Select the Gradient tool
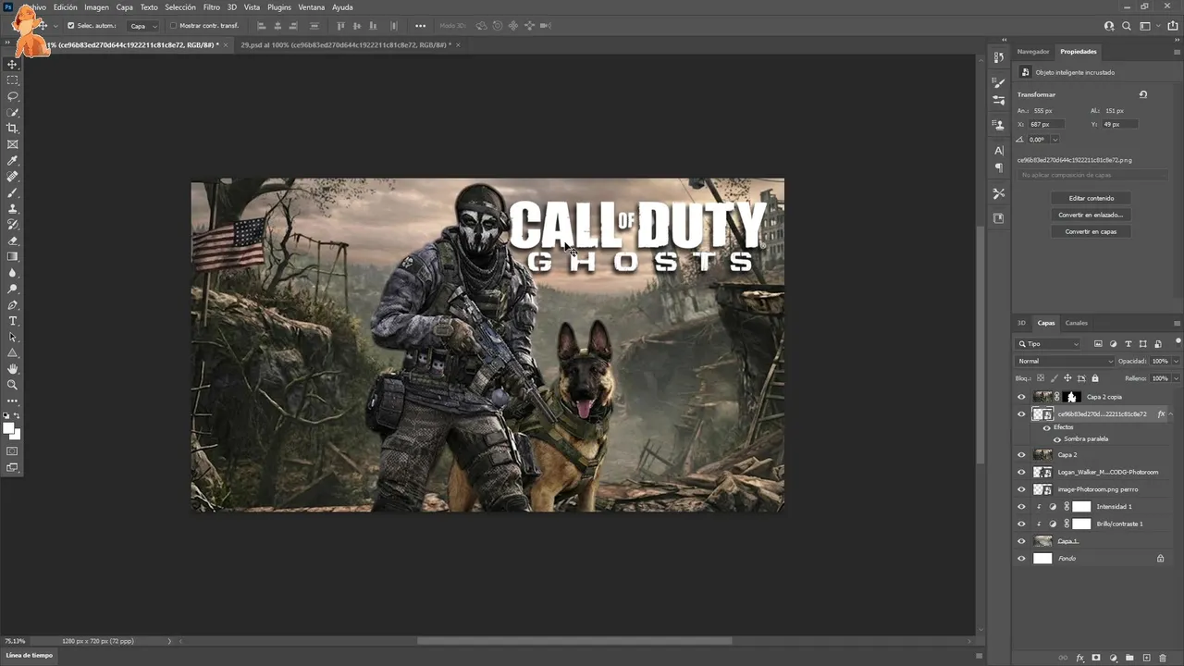Viewport: 1184px width, 666px height. tap(13, 256)
